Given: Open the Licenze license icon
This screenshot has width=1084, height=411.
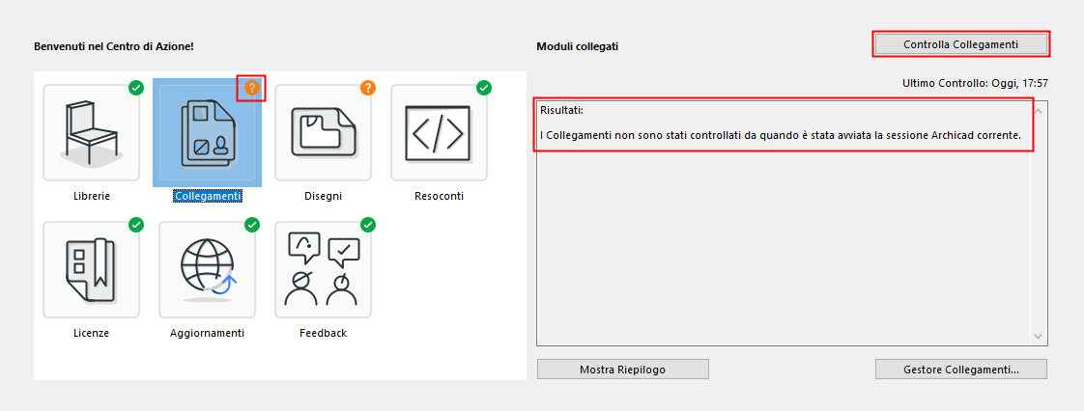Looking at the screenshot, I should 91,269.
